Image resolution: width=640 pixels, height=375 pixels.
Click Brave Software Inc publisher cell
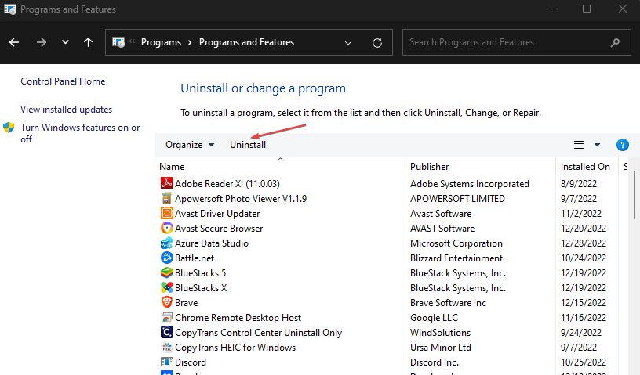(448, 303)
